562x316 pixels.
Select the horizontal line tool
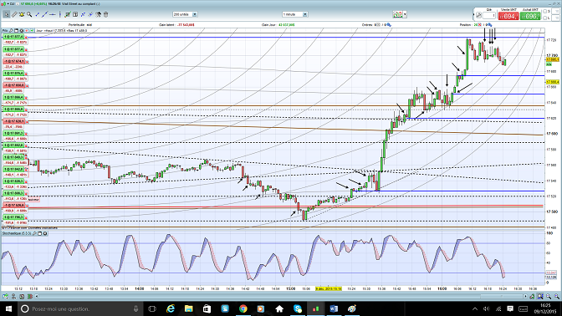tap(53, 14)
